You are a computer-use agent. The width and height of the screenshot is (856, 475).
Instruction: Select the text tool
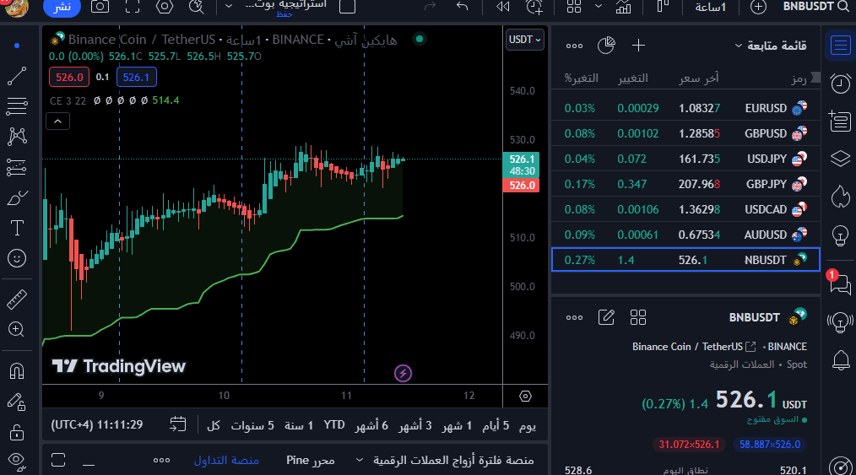click(17, 228)
